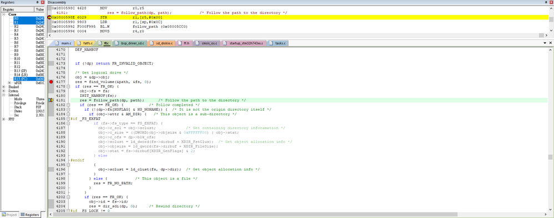Click the follow_path call on line 4181

(x=119, y=100)
